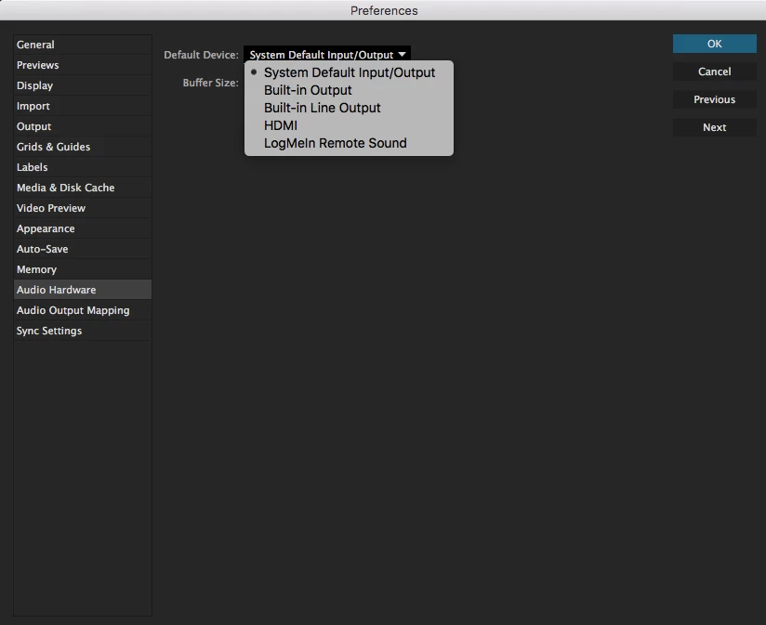
Task: Open Memory preferences
Action: pyautogui.click(x=83, y=269)
